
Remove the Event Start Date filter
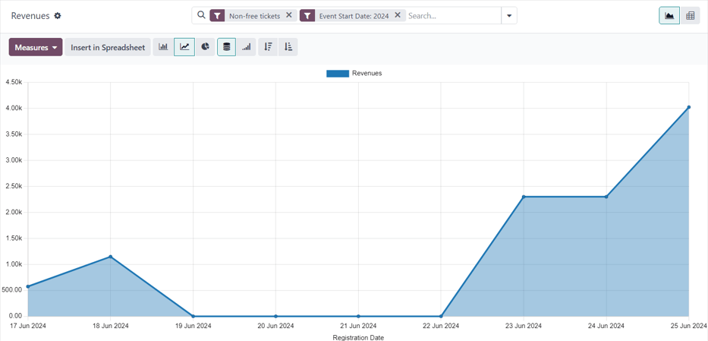point(398,15)
